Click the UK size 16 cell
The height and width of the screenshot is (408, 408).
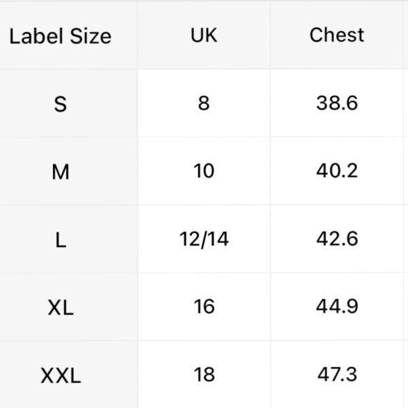204,307
